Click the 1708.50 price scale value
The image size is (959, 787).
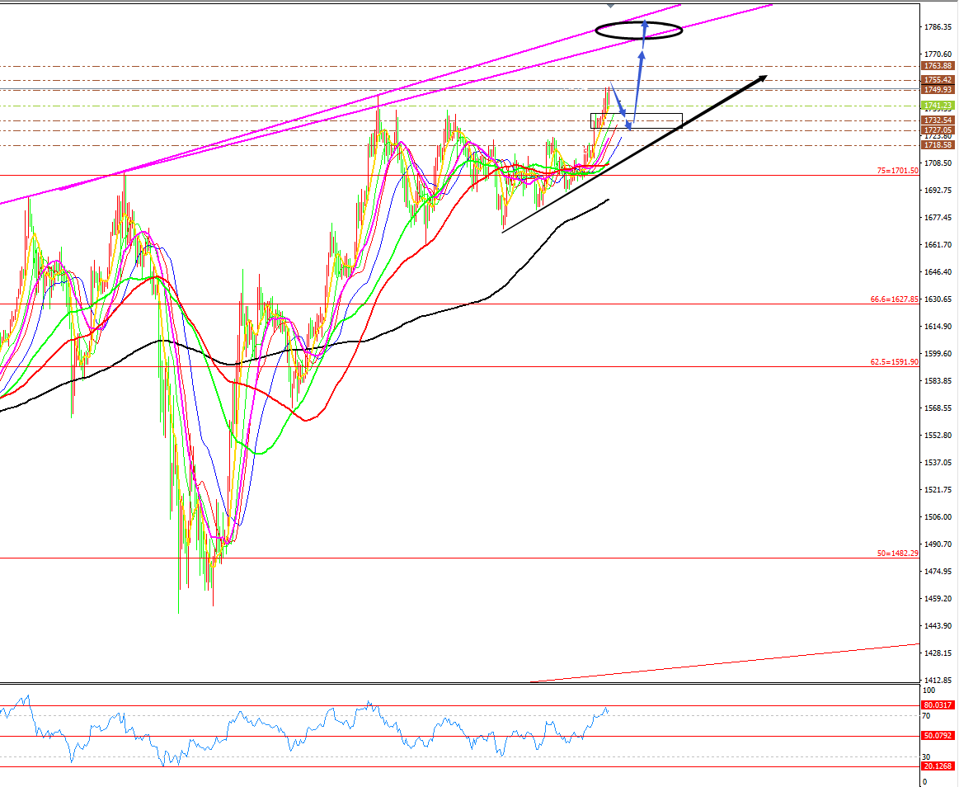[938, 163]
